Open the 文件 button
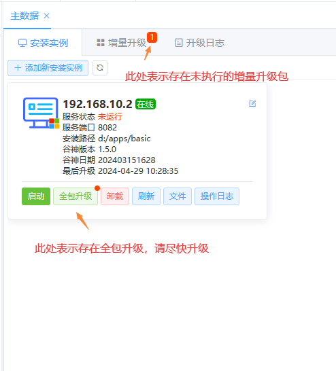336x371 pixels. pyautogui.click(x=178, y=196)
